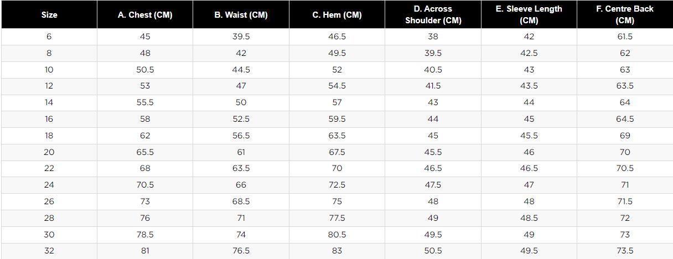This screenshot has width=673, height=259.
Task: Select the C. Hem (CM) header
Action: coord(337,15)
